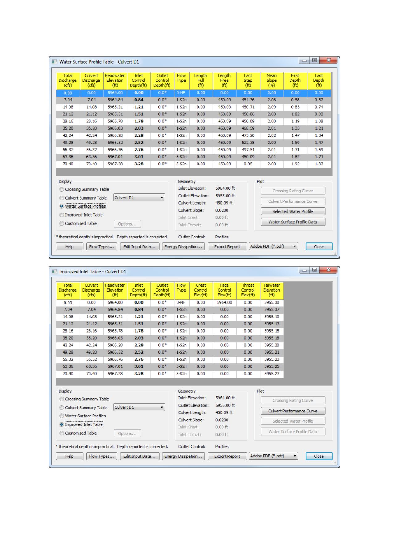Viewport: 413px width, 534px height.
Task: Click 522.38 Last Step cell
Action: pos(248,143)
